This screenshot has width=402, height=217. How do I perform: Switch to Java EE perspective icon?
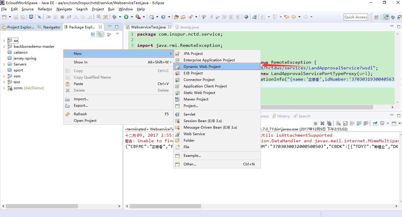386,17
